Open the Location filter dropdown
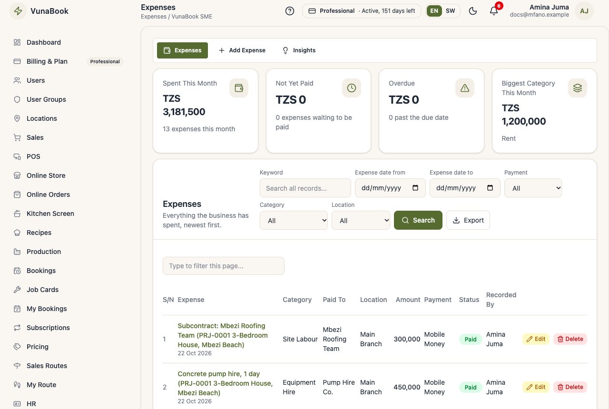The height and width of the screenshot is (409, 609). tap(361, 220)
